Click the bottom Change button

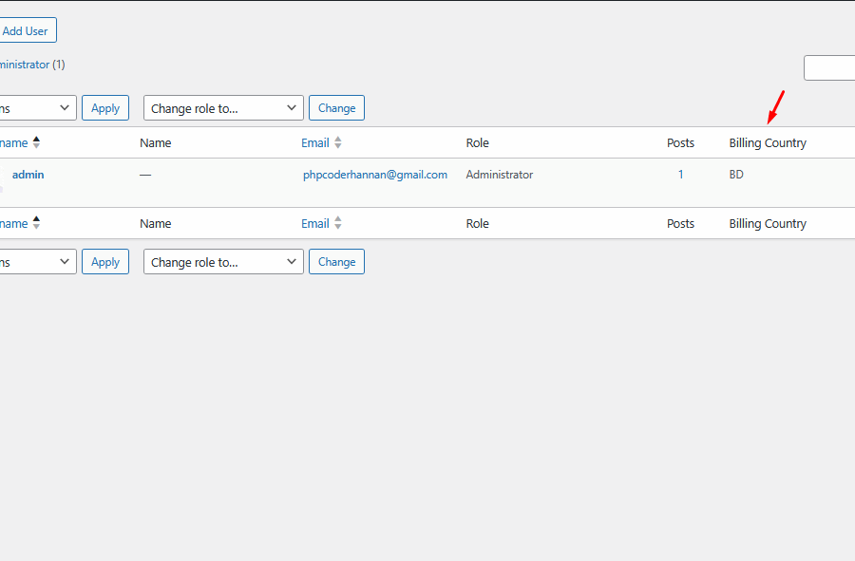pos(336,262)
